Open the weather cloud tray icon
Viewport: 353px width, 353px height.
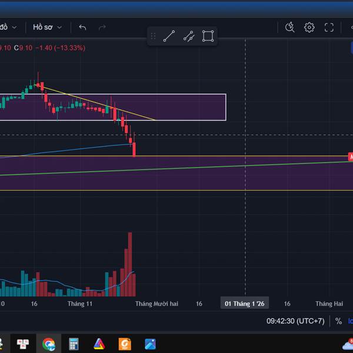348,344
